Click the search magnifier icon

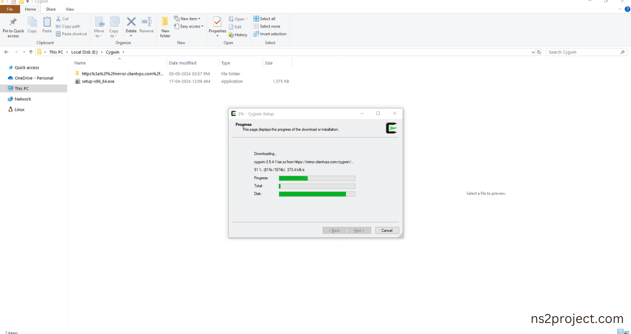tap(623, 52)
